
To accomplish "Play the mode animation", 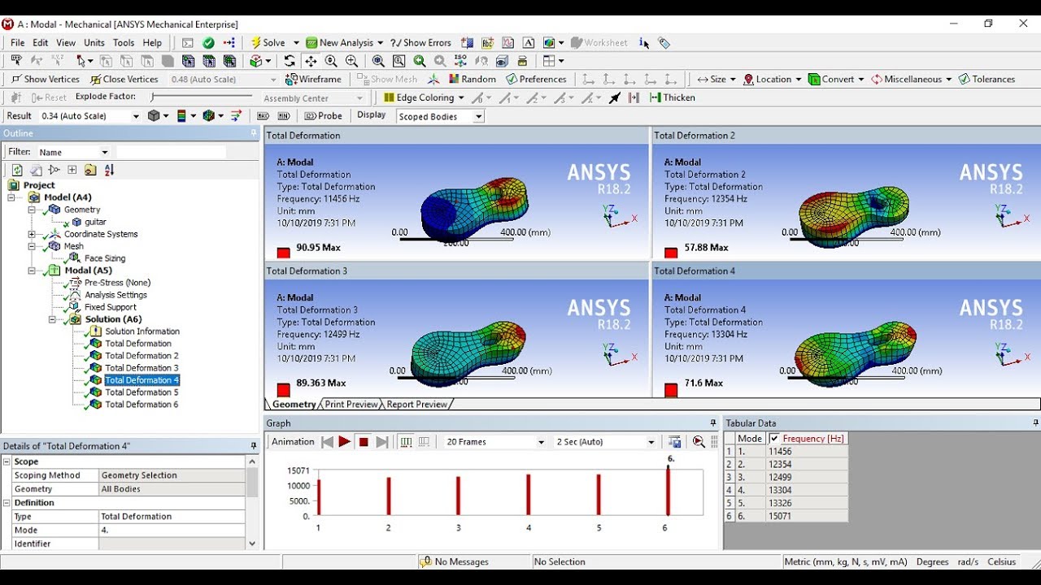I will [x=345, y=442].
